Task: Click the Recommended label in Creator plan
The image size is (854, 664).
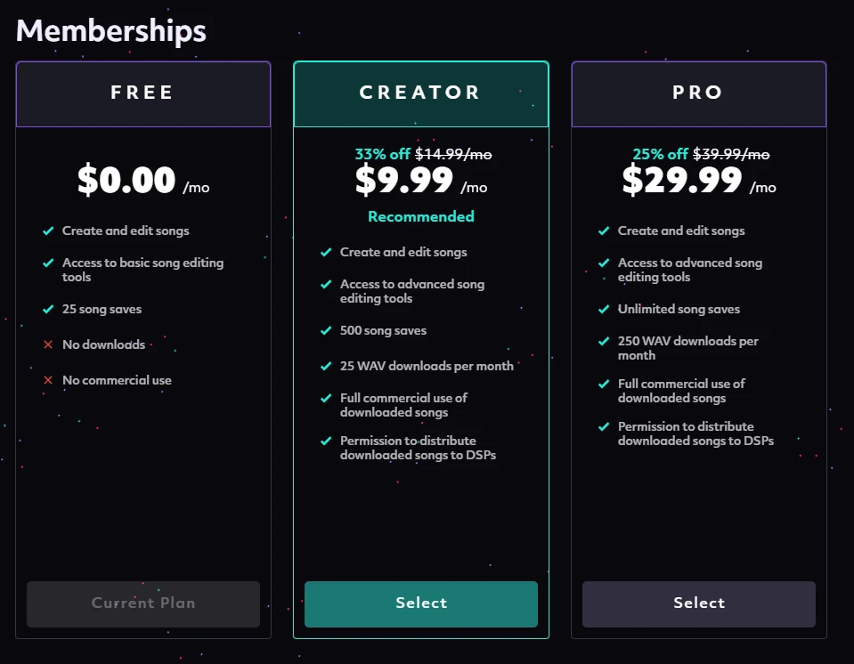Action: [x=421, y=216]
